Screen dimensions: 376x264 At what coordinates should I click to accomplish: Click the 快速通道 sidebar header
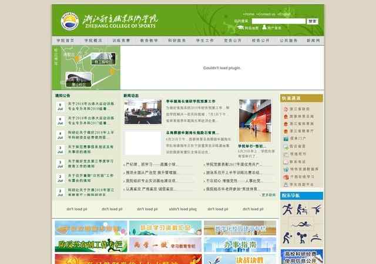tap(301, 98)
